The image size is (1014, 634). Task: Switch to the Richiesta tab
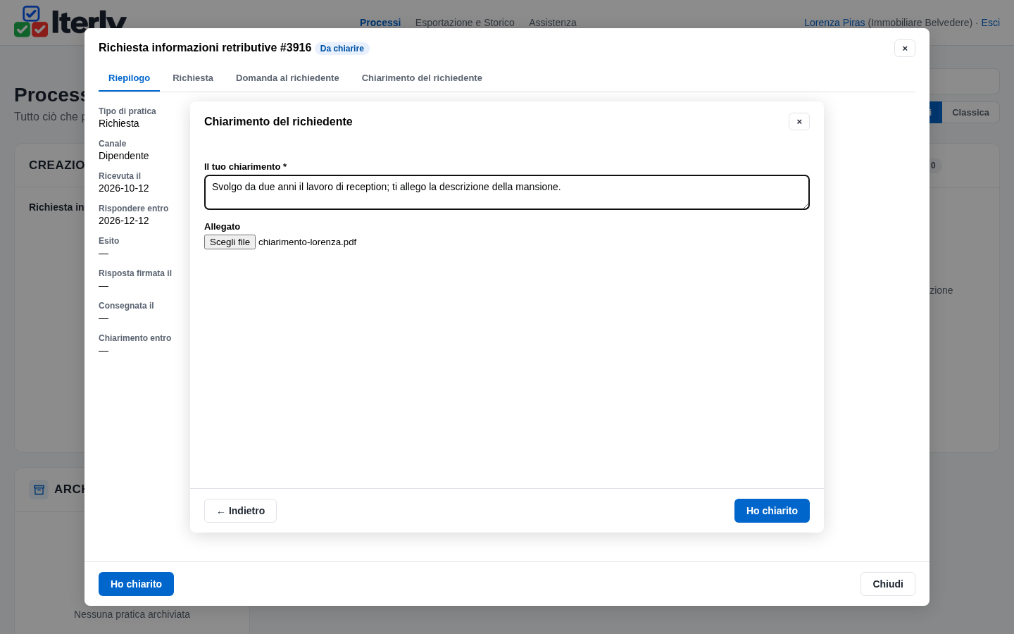tap(193, 78)
